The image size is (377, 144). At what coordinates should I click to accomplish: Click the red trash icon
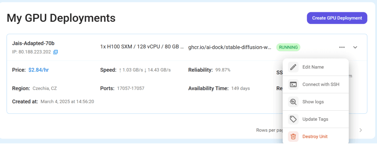point(293,137)
